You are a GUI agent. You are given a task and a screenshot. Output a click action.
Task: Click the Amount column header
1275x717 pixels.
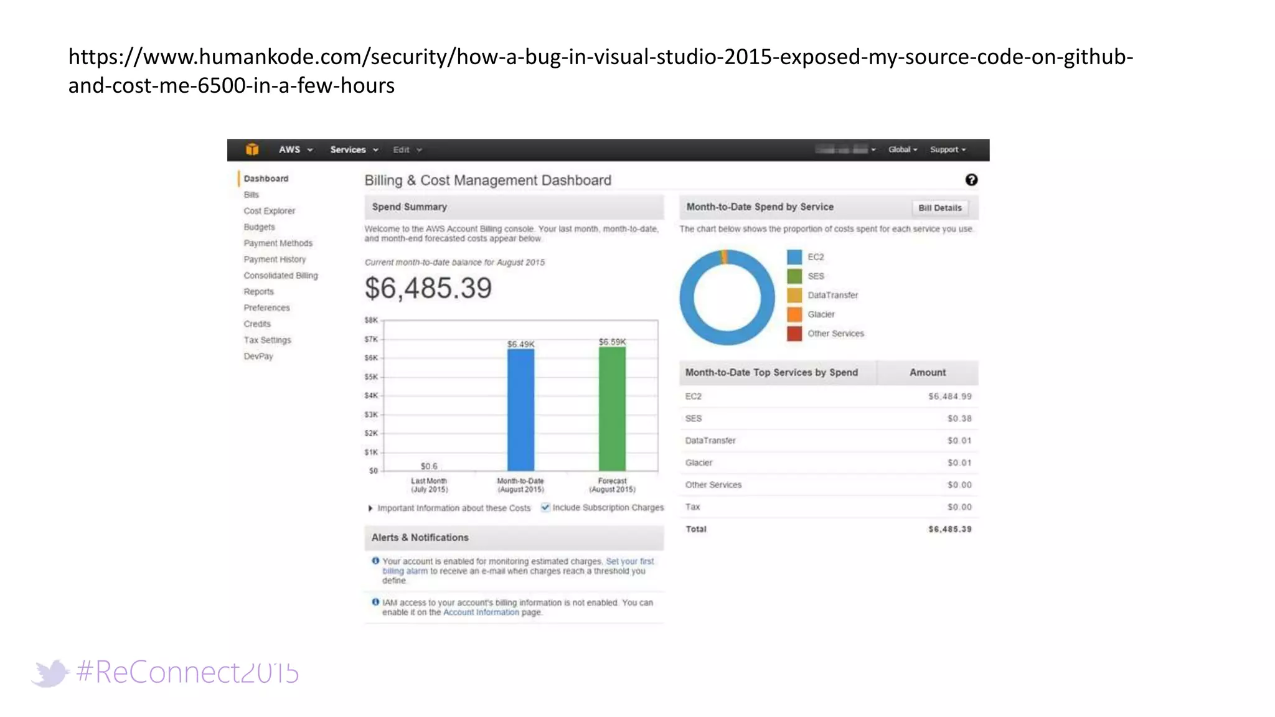click(928, 372)
